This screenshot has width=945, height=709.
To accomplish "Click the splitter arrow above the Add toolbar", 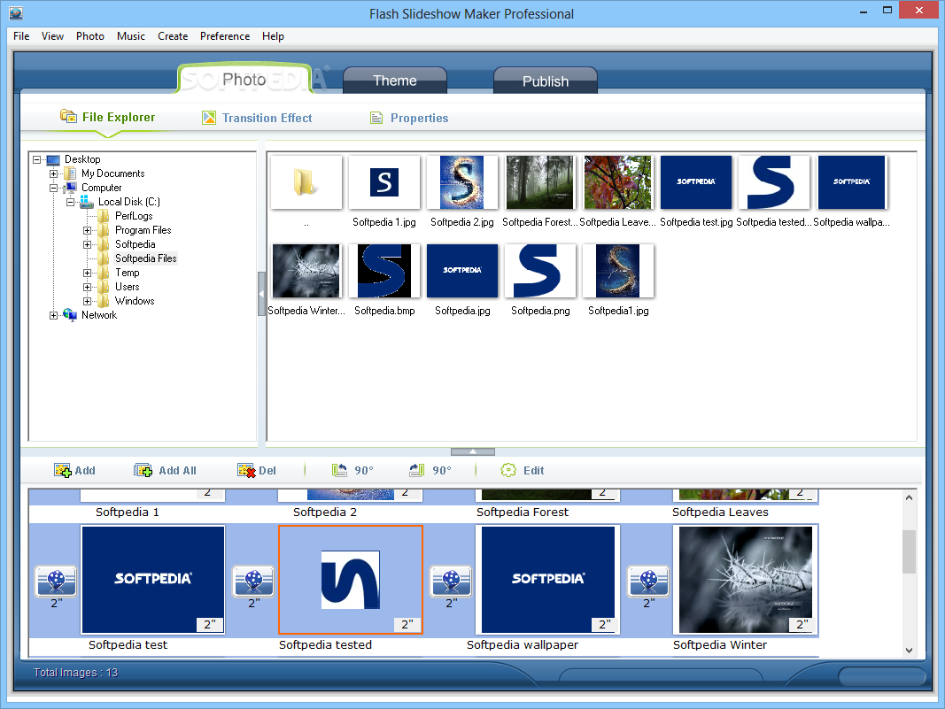I will [473, 451].
